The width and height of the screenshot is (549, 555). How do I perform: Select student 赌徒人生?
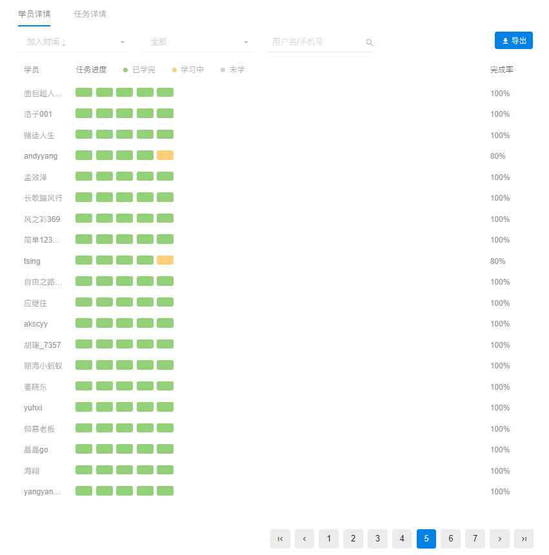point(39,136)
